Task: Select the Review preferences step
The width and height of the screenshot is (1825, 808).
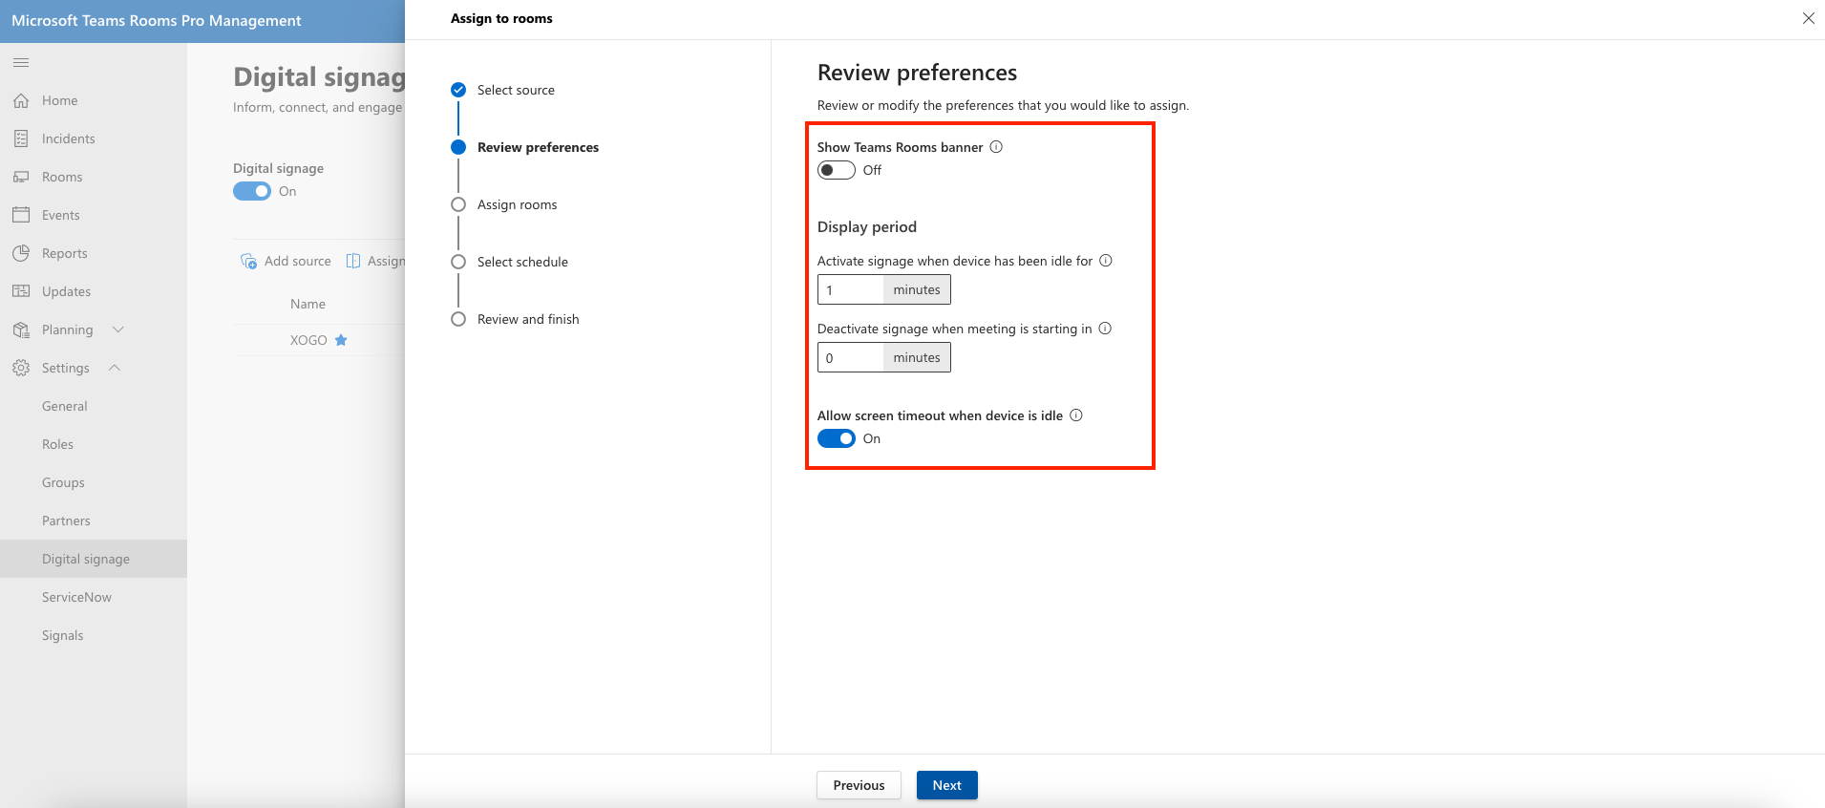Action: pyautogui.click(x=538, y=147)
